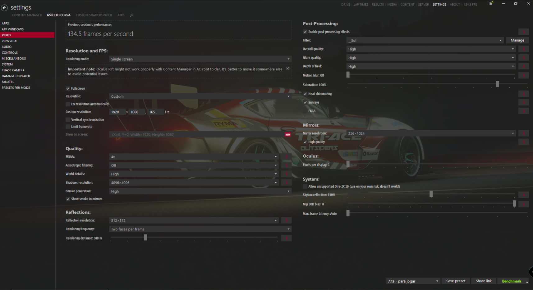Open the Custom Shaders Patch tab
The height and width of the screenshot is (290, 533).
(x=94, y=15)
